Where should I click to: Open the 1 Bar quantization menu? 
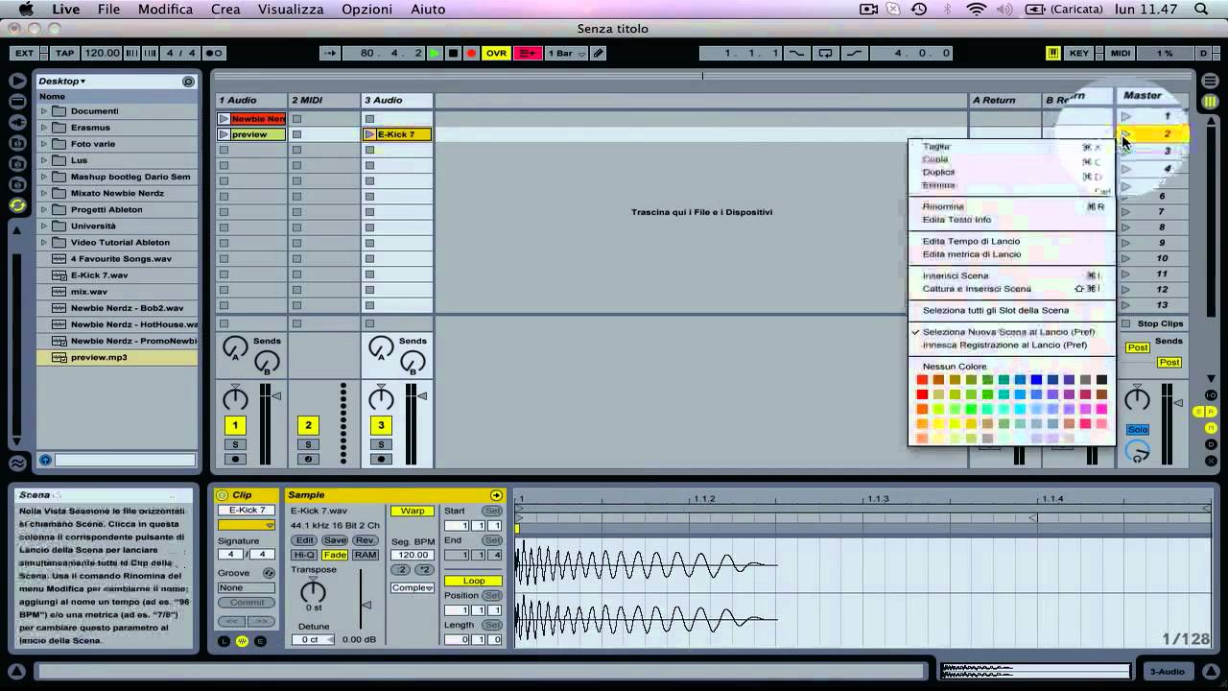tap(566, 54)
